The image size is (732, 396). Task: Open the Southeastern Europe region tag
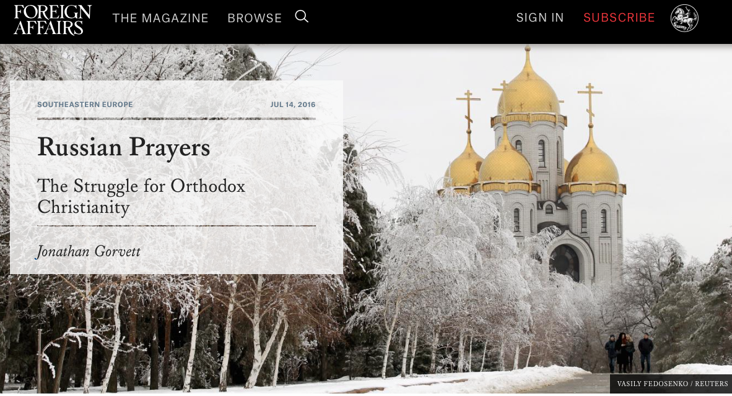(85, 105)
